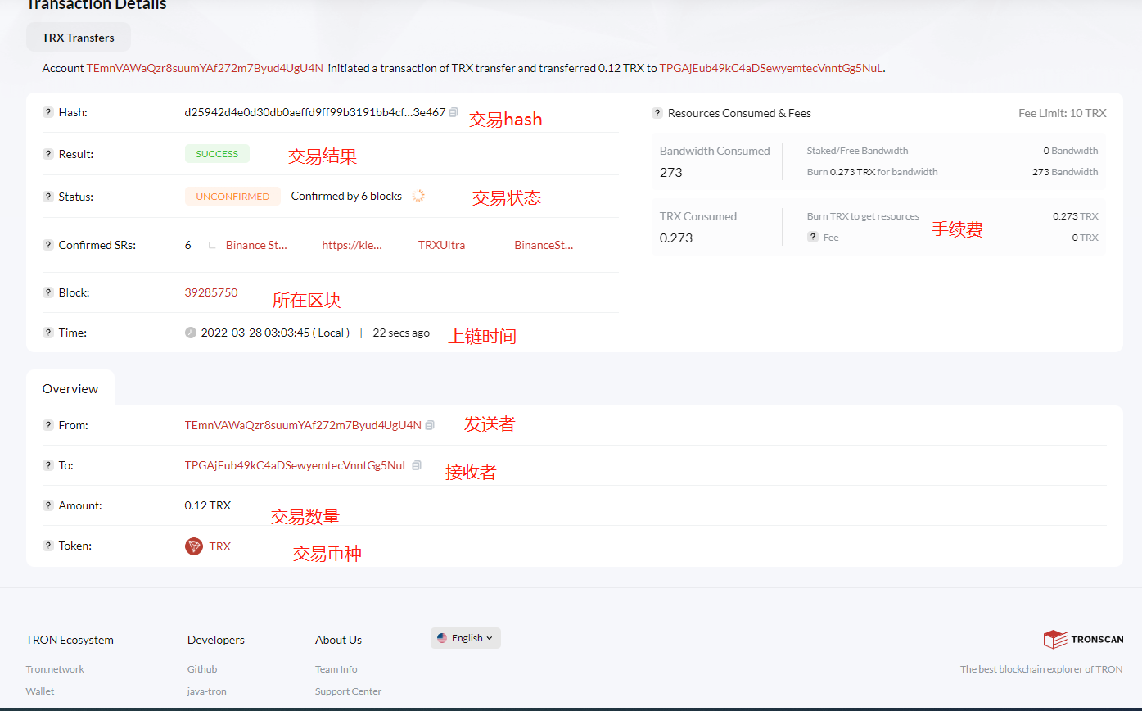Click the 'Staked/Free Bandwidth' label
This screenshot has width=1142, height=711.
coord(857,151)
